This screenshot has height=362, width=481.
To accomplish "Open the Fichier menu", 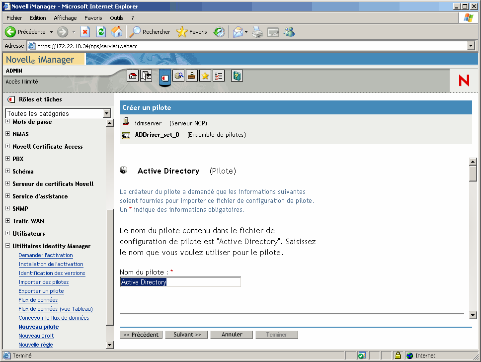I will [14, 17].
